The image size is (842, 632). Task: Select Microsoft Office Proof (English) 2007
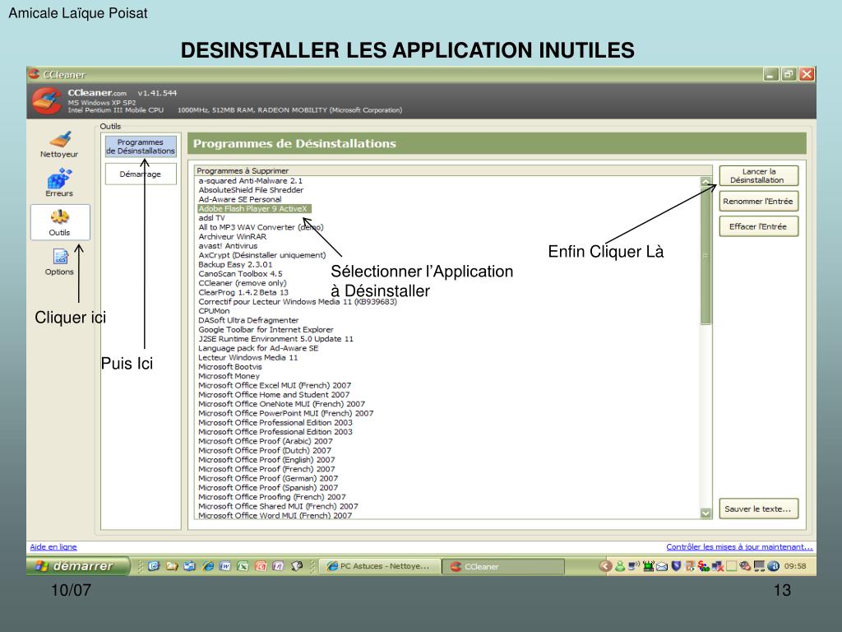tap(266, 459)
